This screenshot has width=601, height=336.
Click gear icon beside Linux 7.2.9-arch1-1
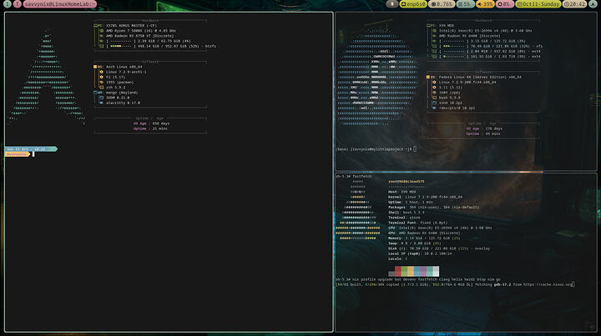click(x=102, y=72)
